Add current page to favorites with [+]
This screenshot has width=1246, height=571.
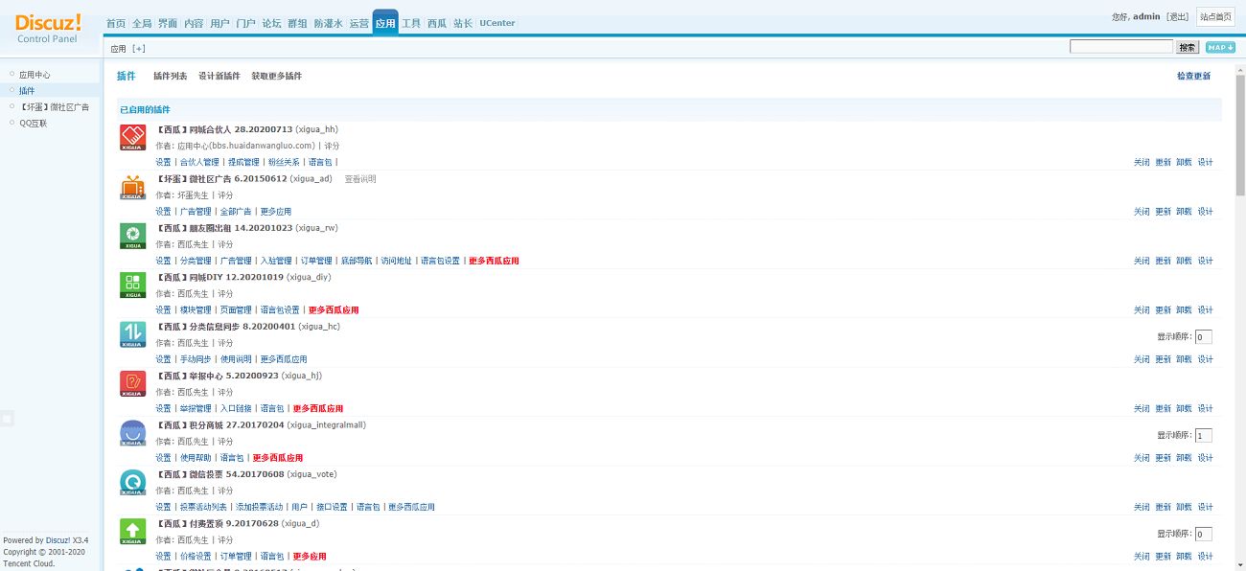[x=139, y=49]
